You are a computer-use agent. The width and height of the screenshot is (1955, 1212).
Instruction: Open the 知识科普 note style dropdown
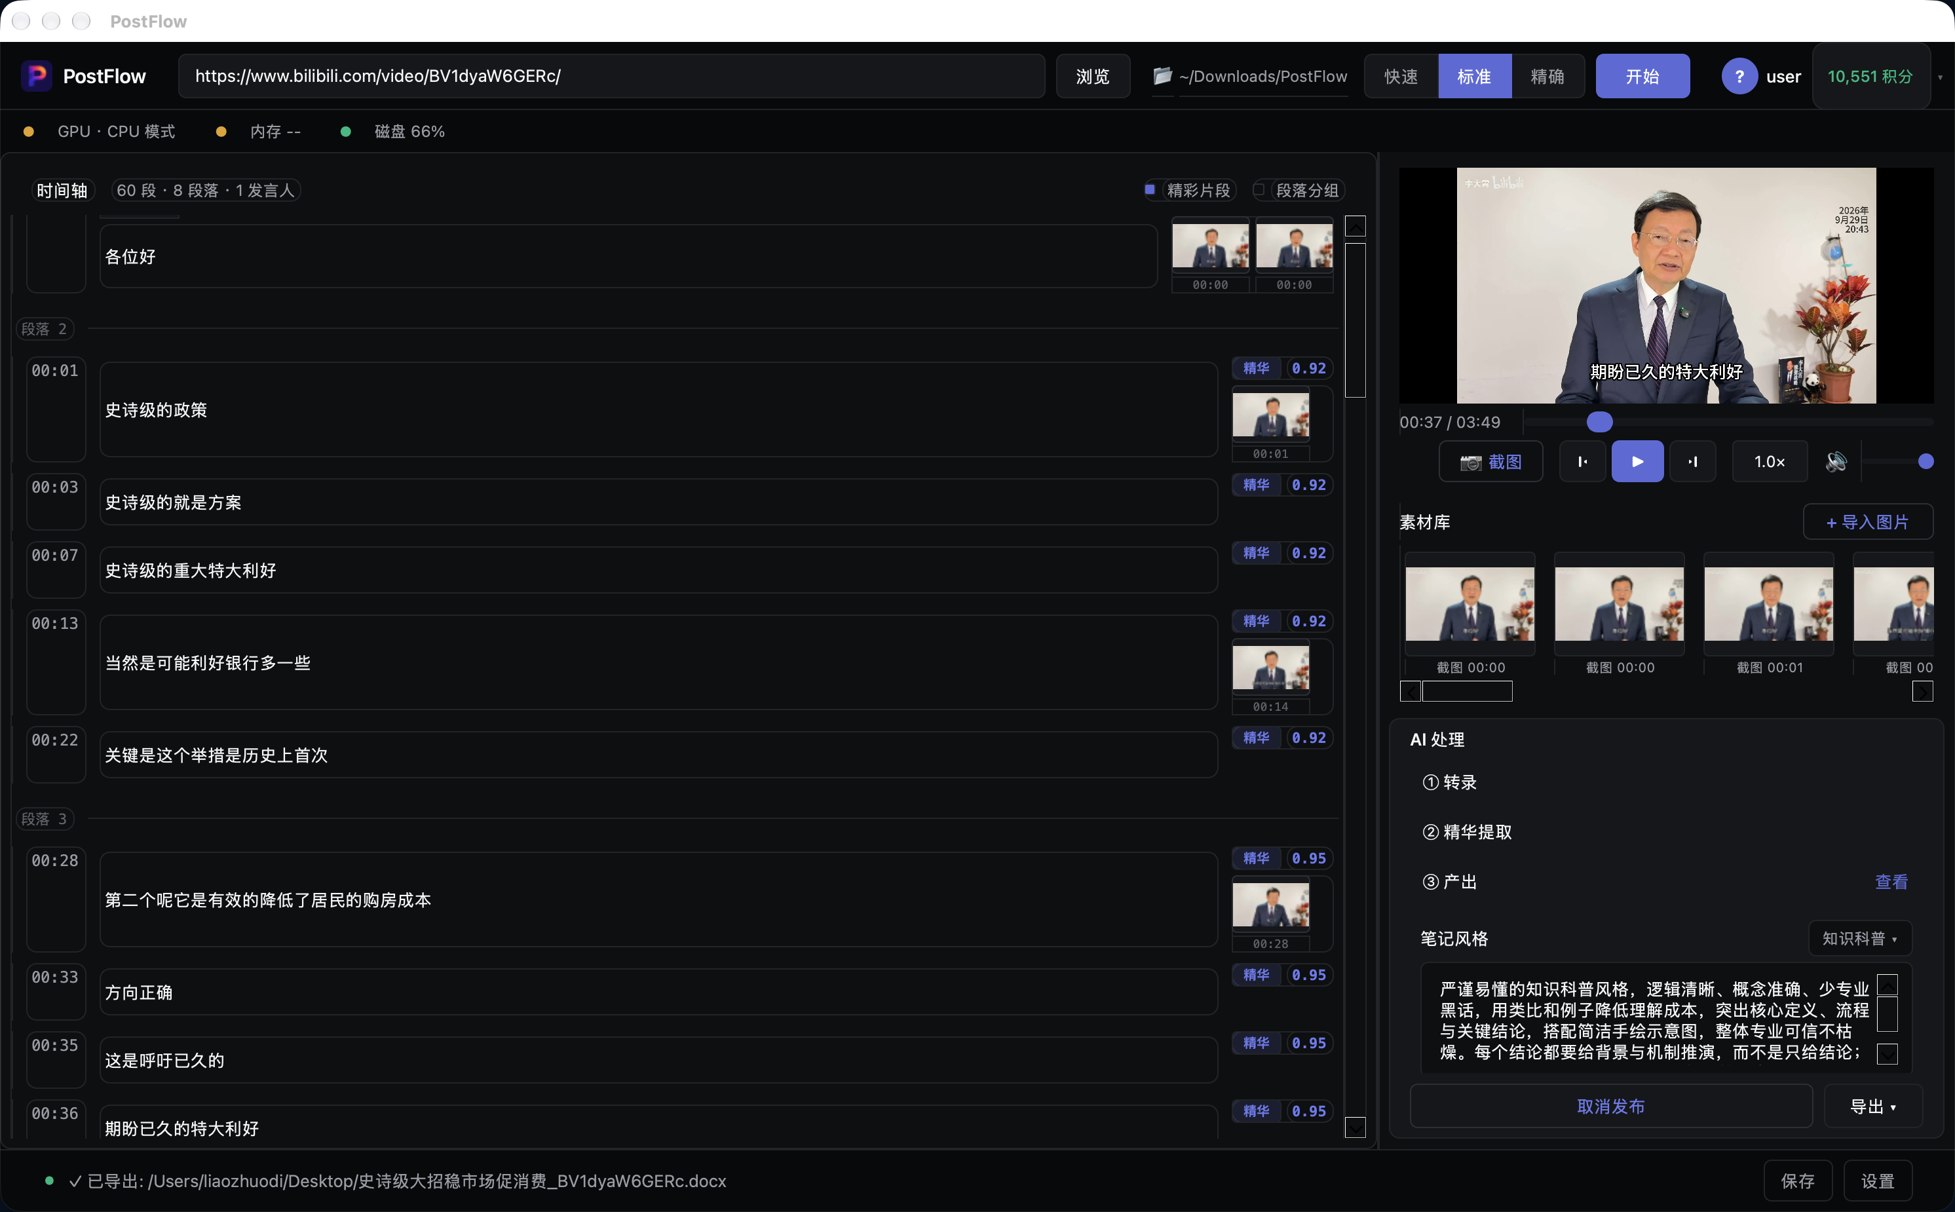coord(1859,938)
